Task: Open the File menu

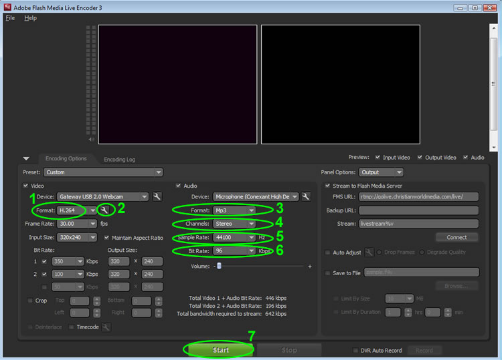Action: tap(10, 18)
